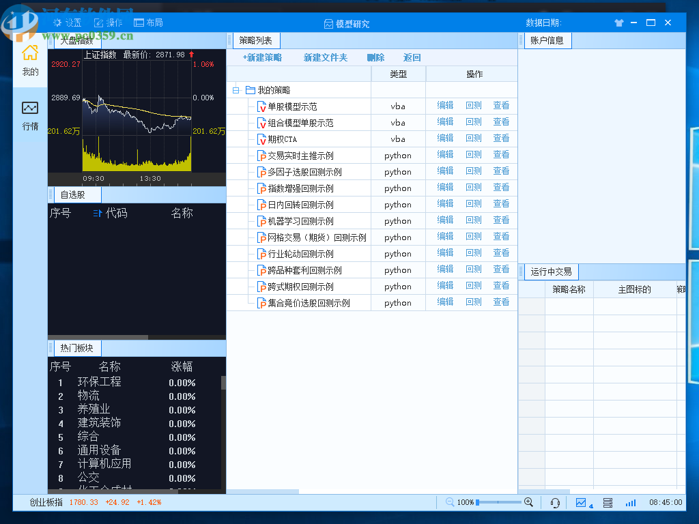Image resolution: width=699 pixels, height=524 pixels.
Task: Click the 查看 link for 单股模型示范
Action: click(501, 105)
